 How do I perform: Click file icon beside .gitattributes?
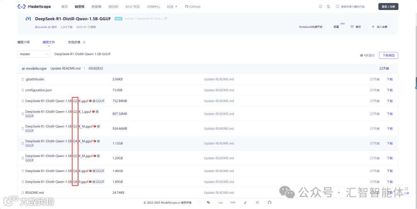tap(23, 79)
